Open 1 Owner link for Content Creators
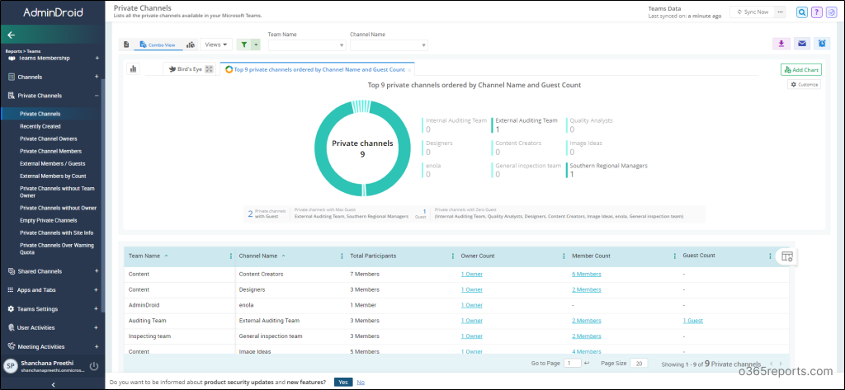 [471, 275]
